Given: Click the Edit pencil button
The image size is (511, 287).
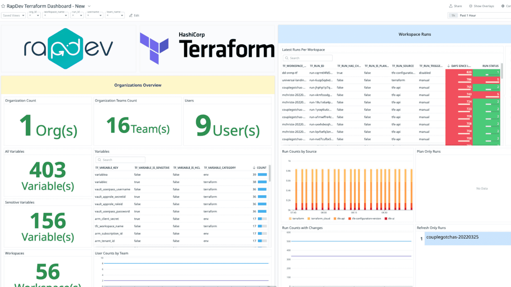Looking at the screenshot, I should tap(134, 15).
